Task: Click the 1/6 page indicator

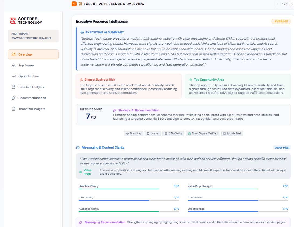Action: [x=285, y=4]
